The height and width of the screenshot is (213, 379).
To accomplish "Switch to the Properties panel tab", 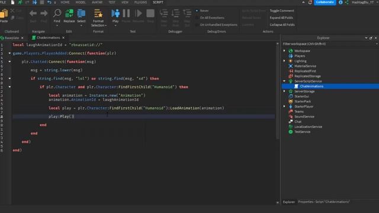I will click(x=324, y=202).
